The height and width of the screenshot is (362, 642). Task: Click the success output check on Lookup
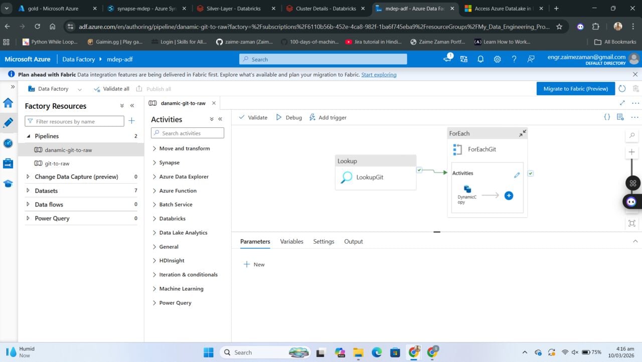click(x=419, y=170)
